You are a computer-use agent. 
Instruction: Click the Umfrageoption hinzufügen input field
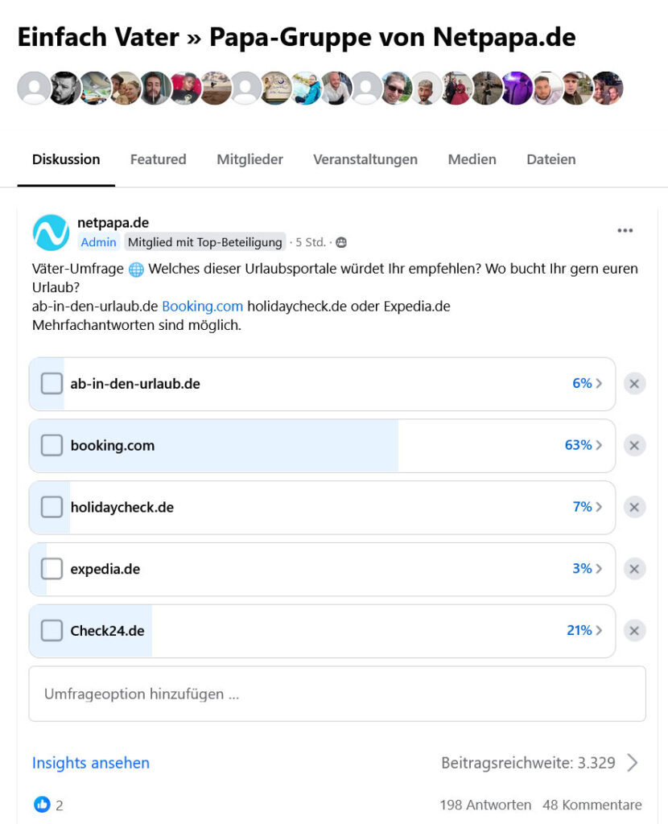pyautogui.click(x=337, y=694)
